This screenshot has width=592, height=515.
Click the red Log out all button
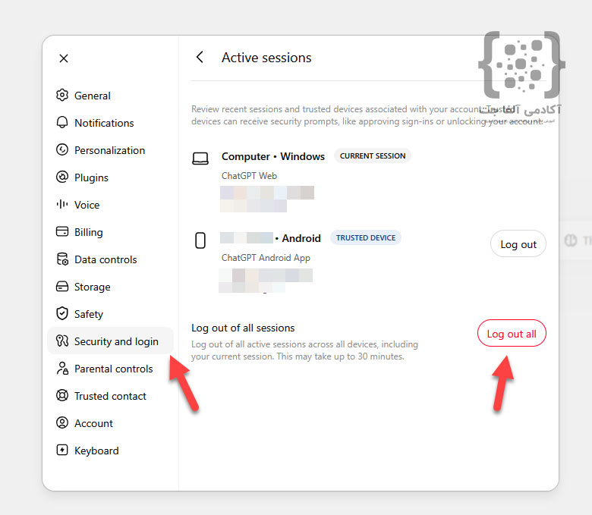(512, 333)
